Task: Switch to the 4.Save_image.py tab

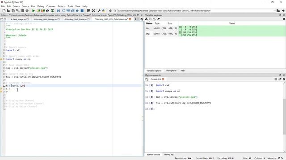Action: click(18, 19)
